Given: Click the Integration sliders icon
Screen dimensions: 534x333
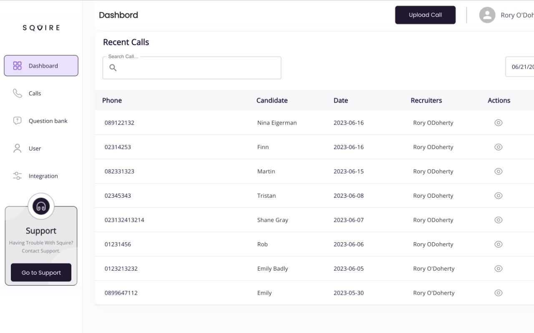Looking at the screenshot, I should 17,176.
